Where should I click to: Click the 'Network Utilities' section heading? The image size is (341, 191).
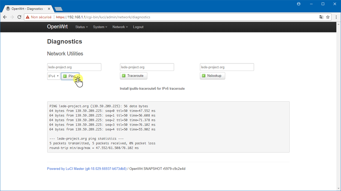(x=65, y=54)
